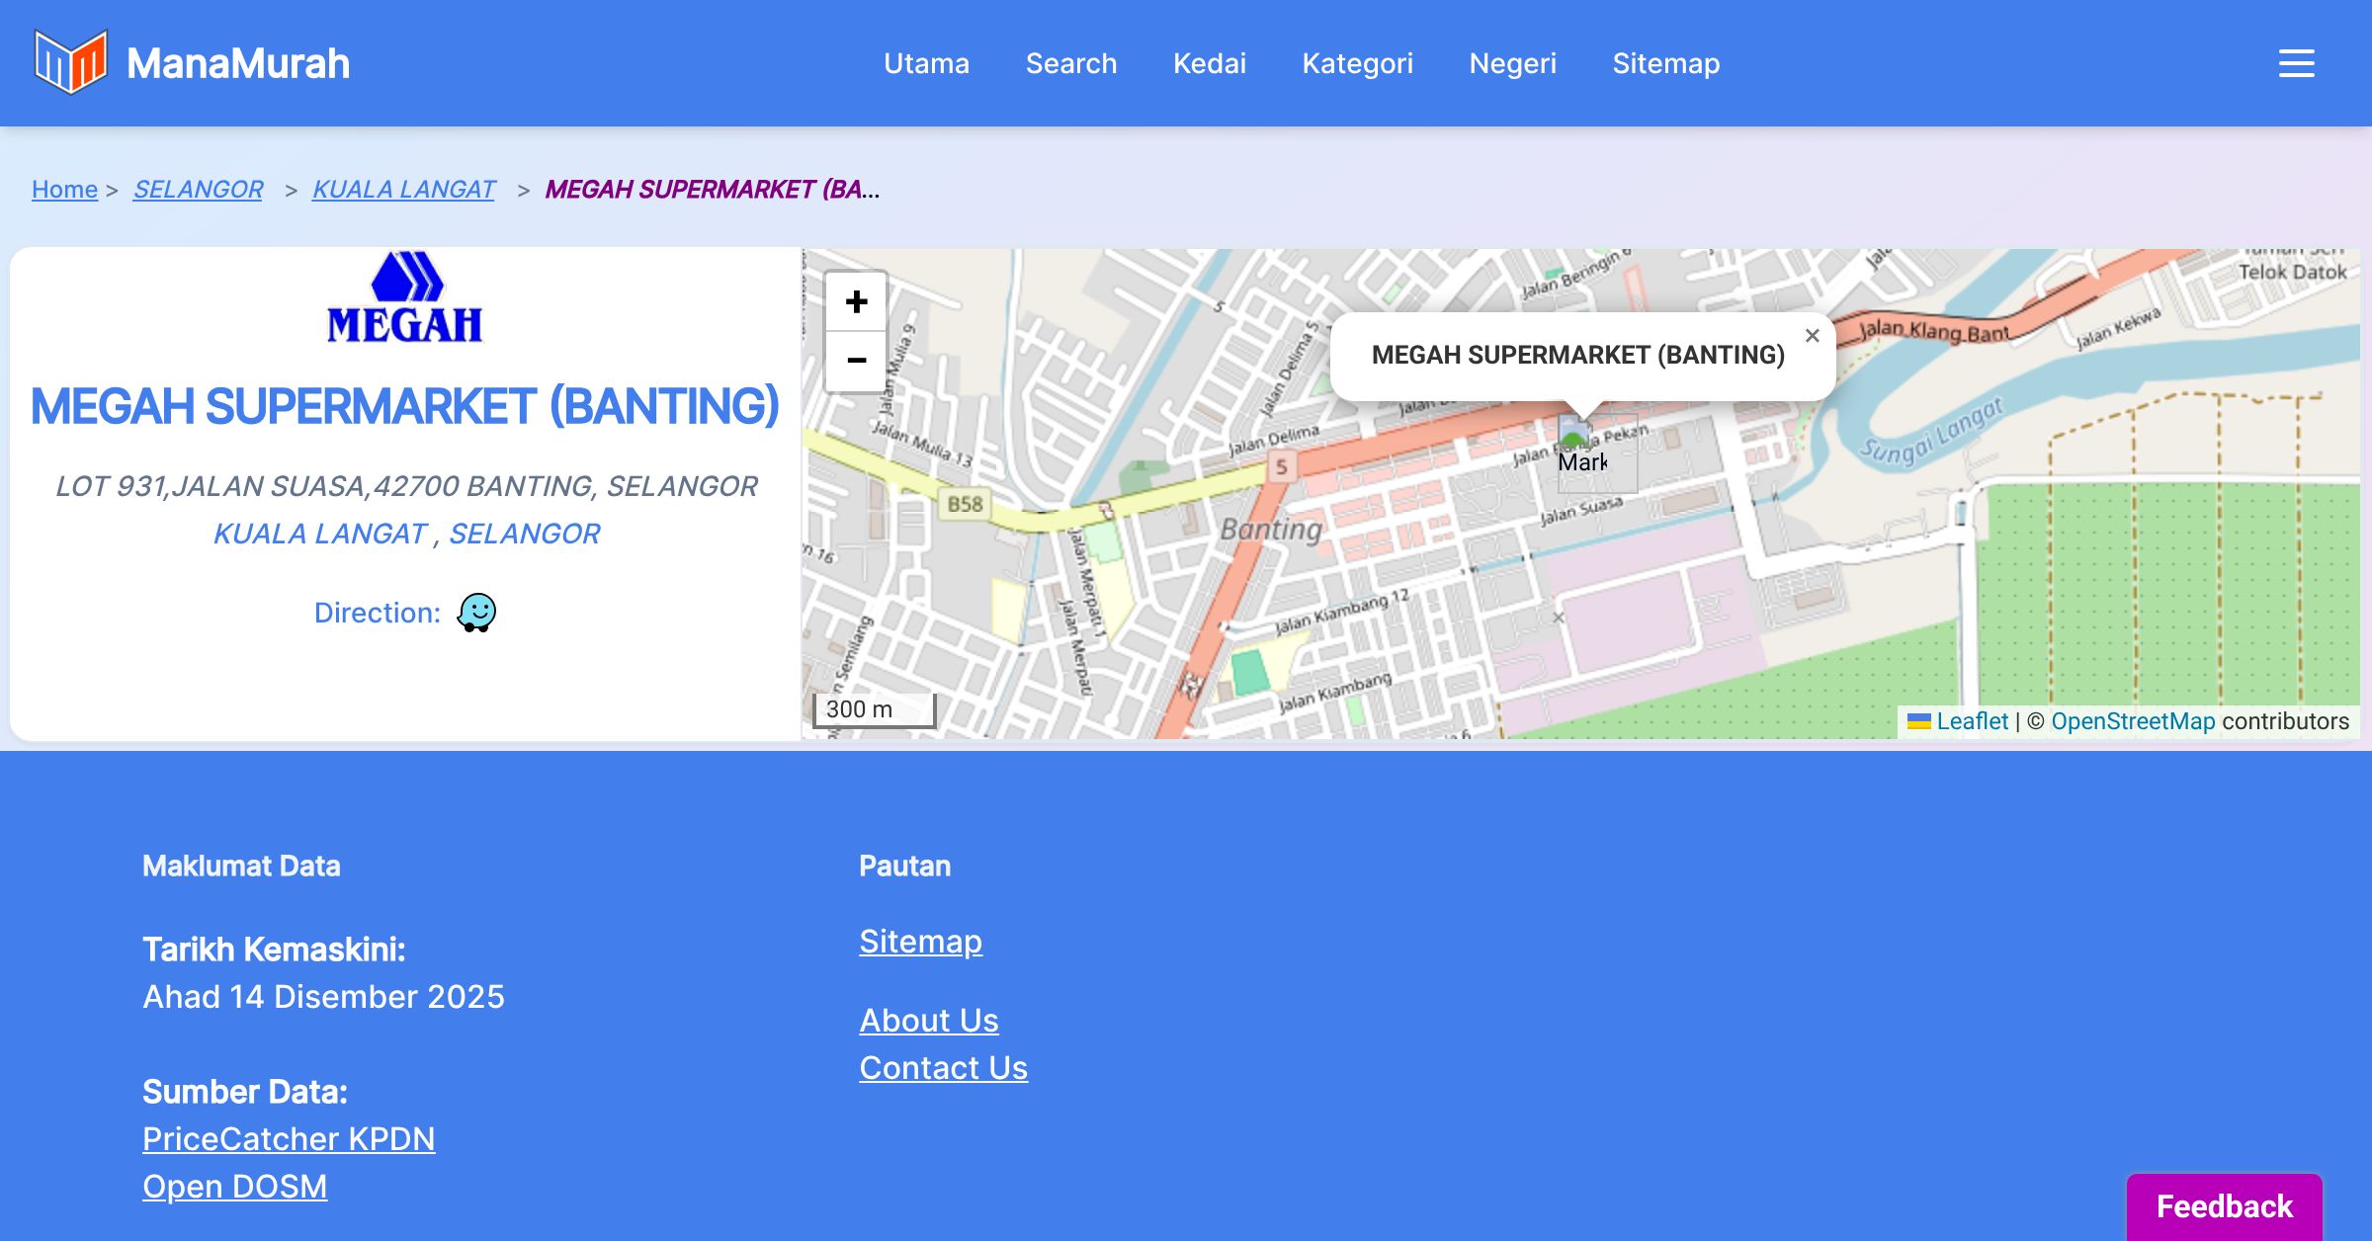Click the Megah store logo
The width and height of the screenshot is (2372, 1241).
(x=405, y=297)
